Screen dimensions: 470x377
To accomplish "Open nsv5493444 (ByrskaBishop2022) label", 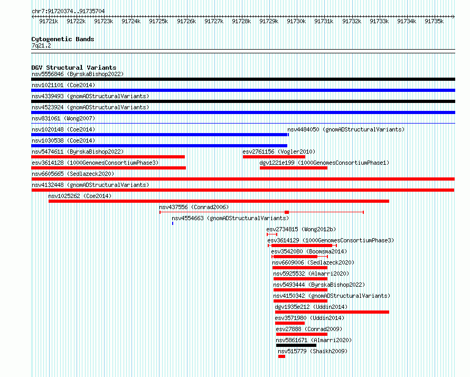I will [x=319, y=285].
